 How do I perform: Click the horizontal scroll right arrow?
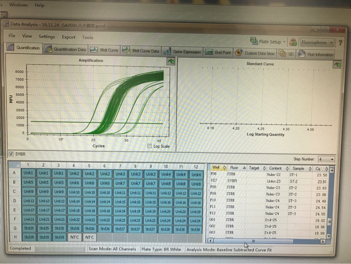pos(322,241)
